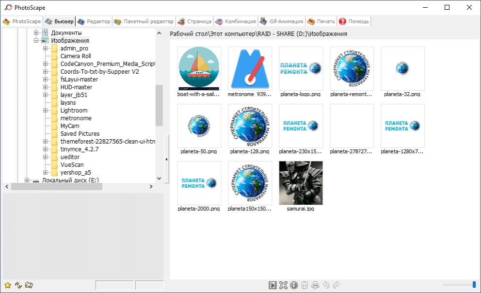Open the Пакетный редактор tab
481x293 pixels.
click(144, 21)
